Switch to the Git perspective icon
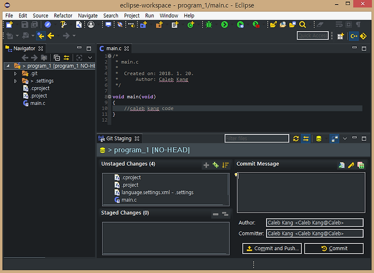 click(363, 36)
